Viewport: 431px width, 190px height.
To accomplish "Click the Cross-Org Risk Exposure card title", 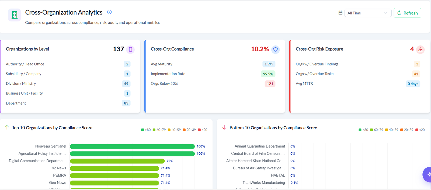I will tap(319, 49).
